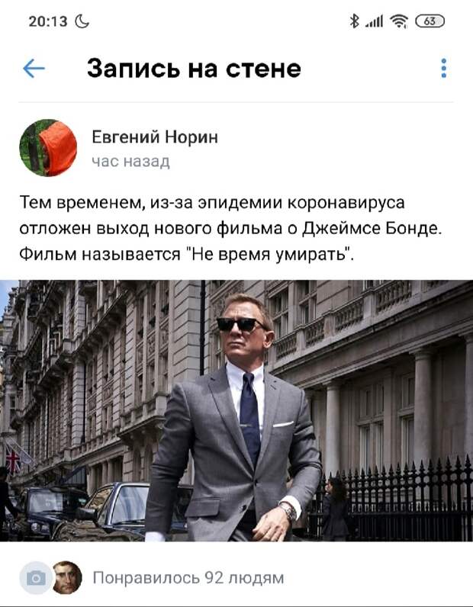The width and height of the screenshot is (473, 607).
Task: Open the portrait avatar of a liker
Action: [66, 578]
